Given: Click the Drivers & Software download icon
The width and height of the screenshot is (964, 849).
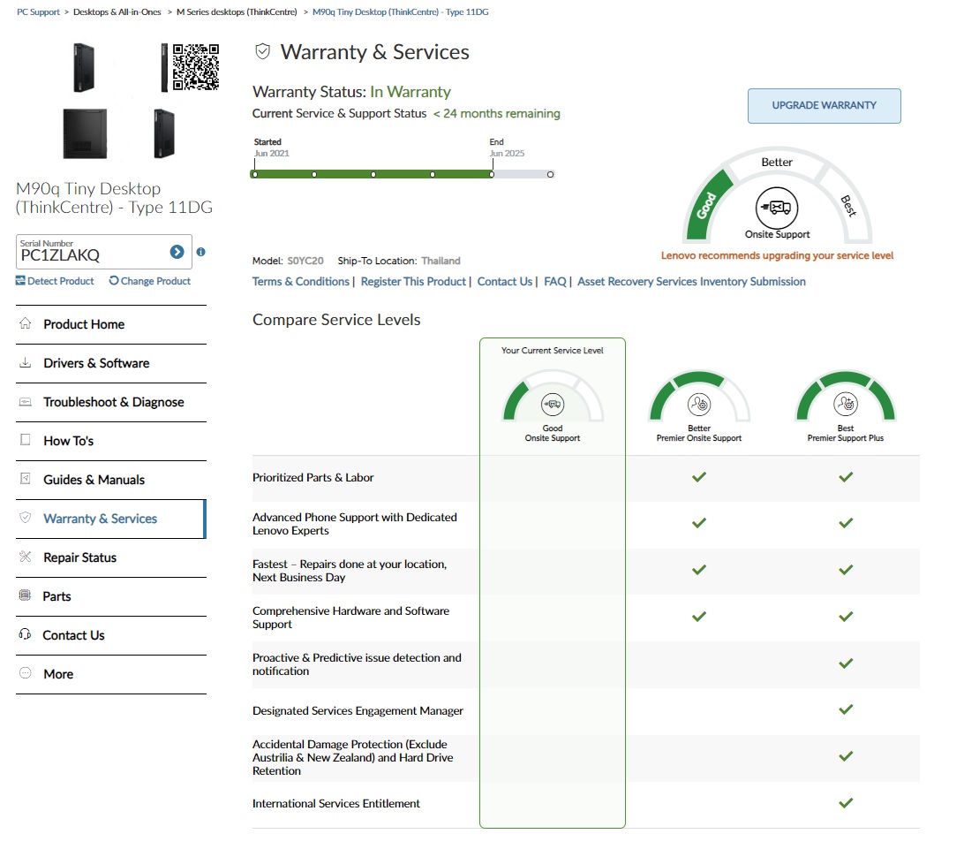Looking at the screenshot, I should point(25,363).
